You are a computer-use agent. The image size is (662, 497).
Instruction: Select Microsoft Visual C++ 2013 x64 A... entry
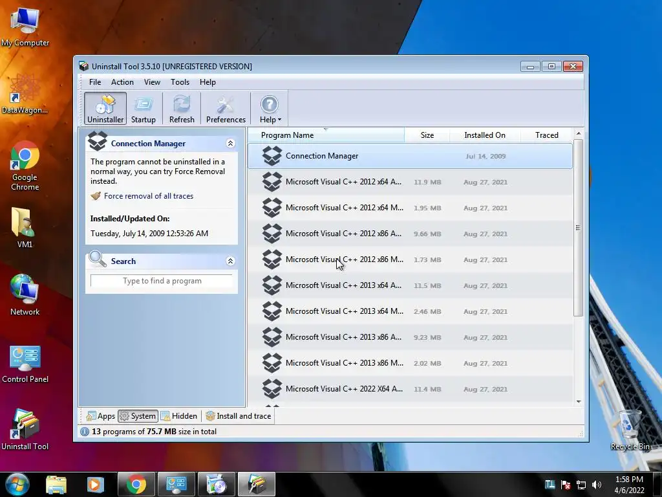pos(410,285)
